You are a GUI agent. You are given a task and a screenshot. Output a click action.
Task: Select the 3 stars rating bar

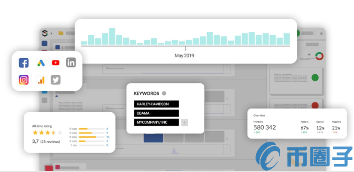pos(92,137)
